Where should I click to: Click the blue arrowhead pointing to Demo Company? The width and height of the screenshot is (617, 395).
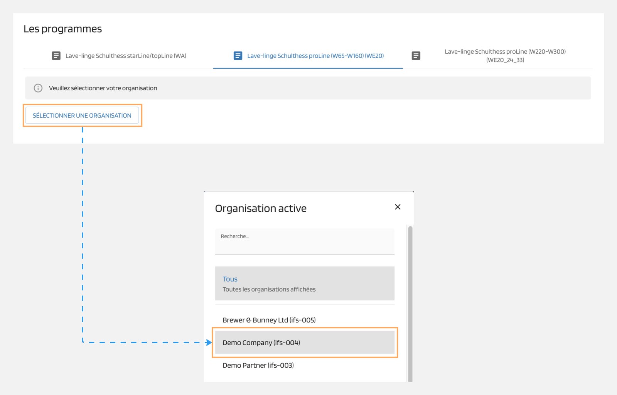[209, 343]
